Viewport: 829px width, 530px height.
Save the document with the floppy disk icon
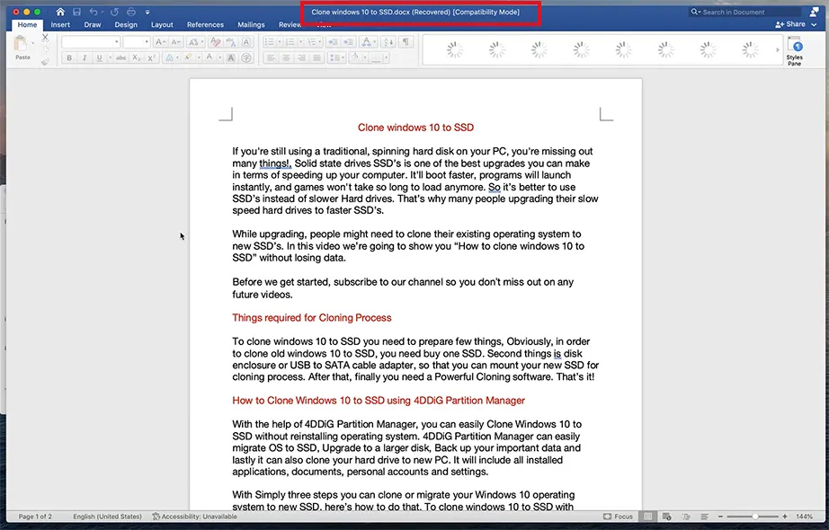76,12
